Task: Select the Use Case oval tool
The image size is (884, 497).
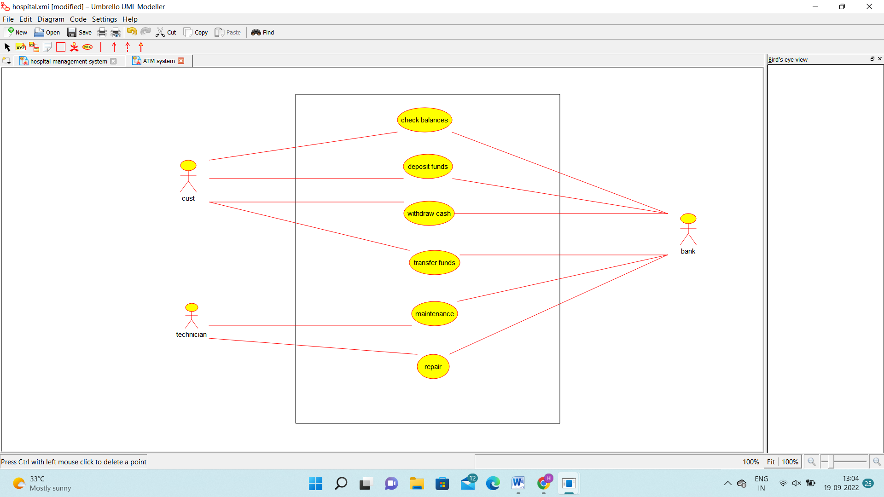Action: coord(87,47)
